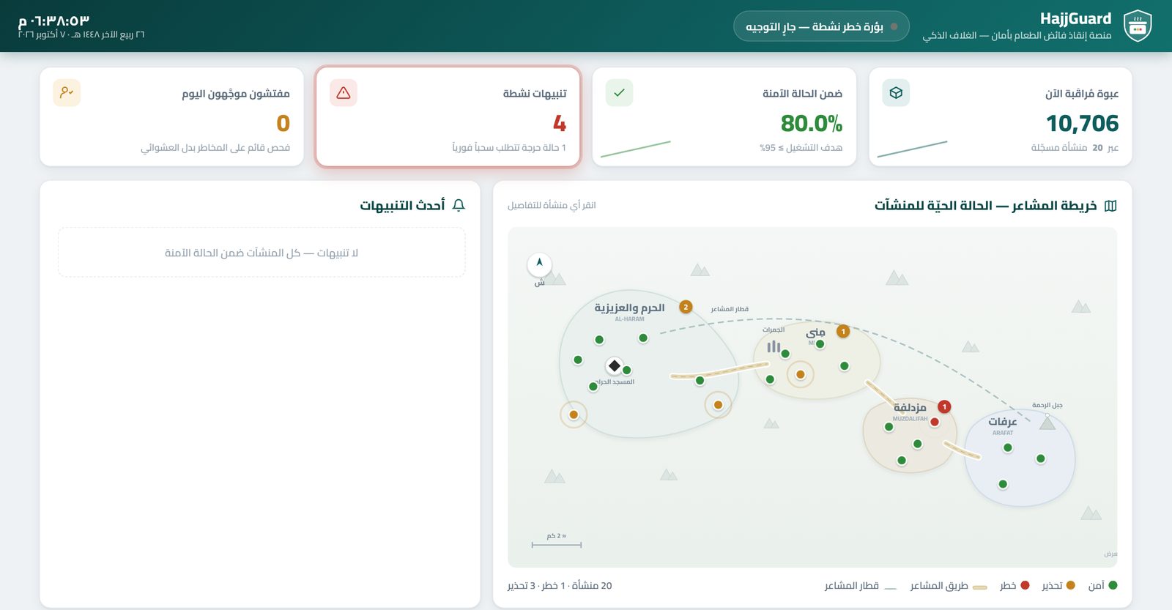Click the لا تنبيهات empty alerts message
The height and width of the screenshot is (610, 1172).
(x=262, y=253)
